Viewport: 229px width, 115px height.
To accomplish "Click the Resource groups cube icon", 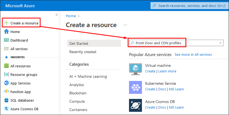I will tap(6, 74).
